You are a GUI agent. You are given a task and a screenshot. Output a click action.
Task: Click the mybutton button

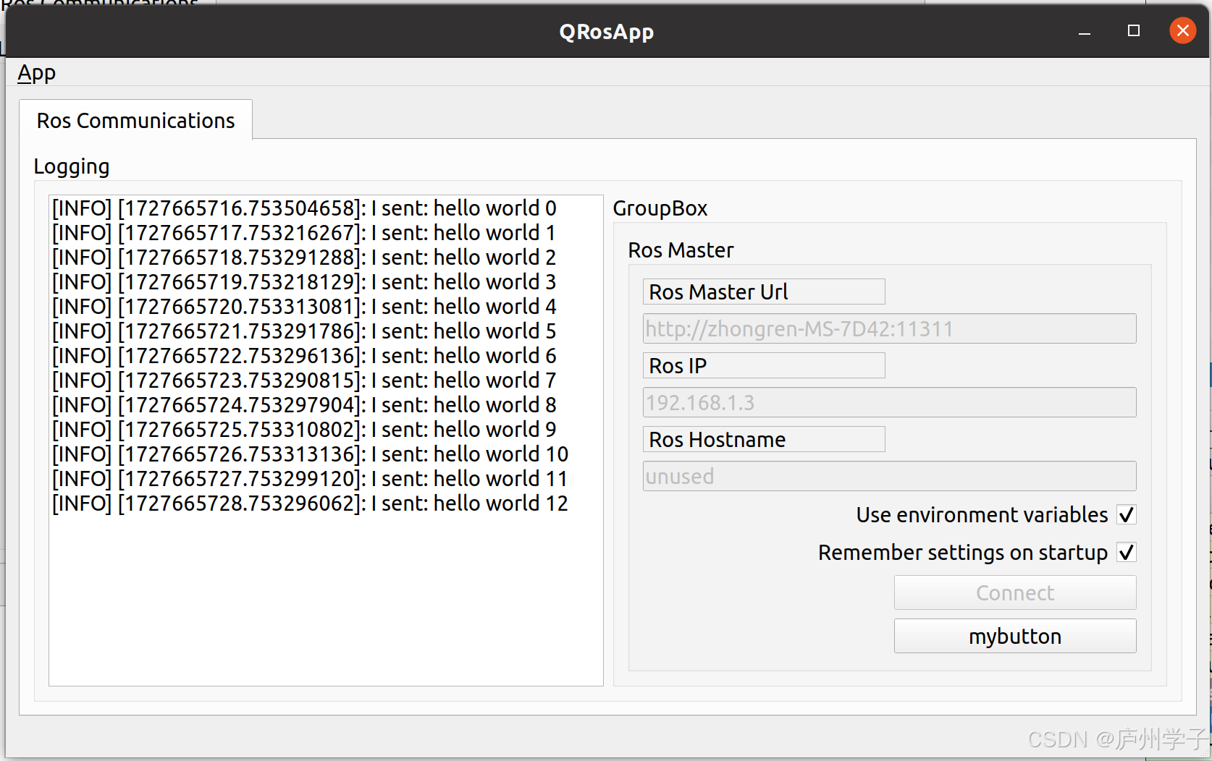(x=1015, y=636)
